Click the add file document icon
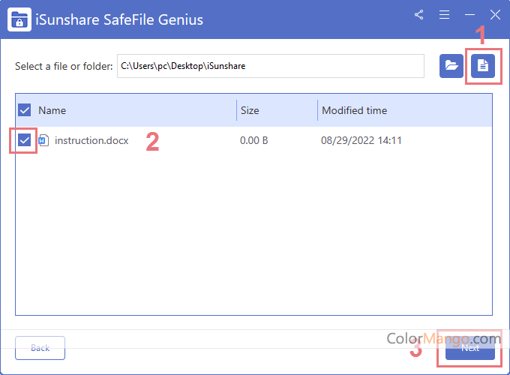The image size is (510, 375). (x=483, y=66)
